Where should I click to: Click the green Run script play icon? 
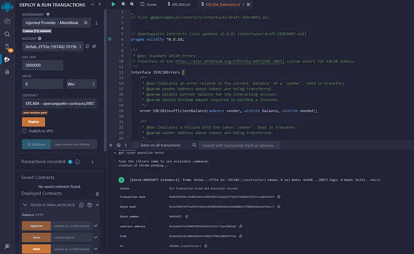tap(114, 4)
